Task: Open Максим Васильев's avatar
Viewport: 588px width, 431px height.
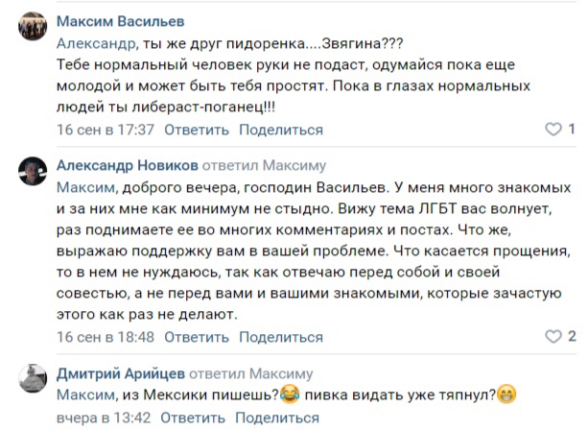Action: pyautogui.click(x=33, y=30)
